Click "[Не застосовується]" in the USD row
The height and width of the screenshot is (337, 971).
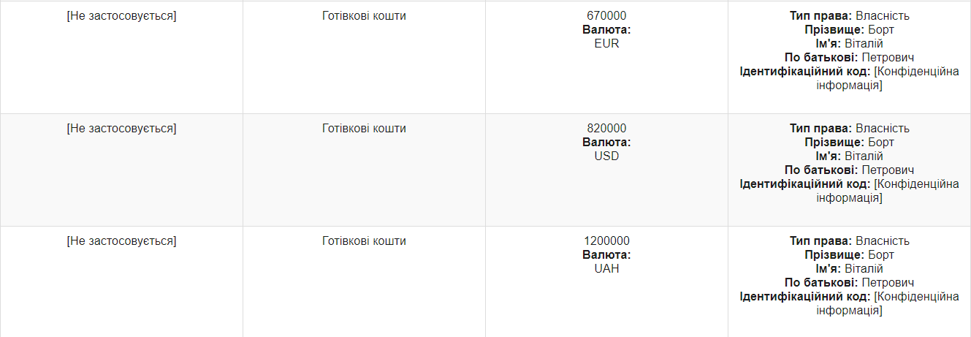[121, 129]
